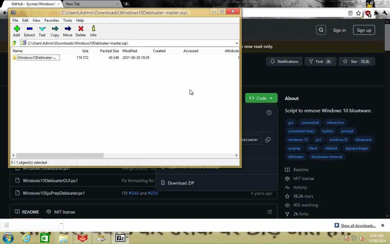Viewport: 390px width, 244px height.
Task: Open the Favorites menu in 7-Zip
Action: [x=51, y=20]
